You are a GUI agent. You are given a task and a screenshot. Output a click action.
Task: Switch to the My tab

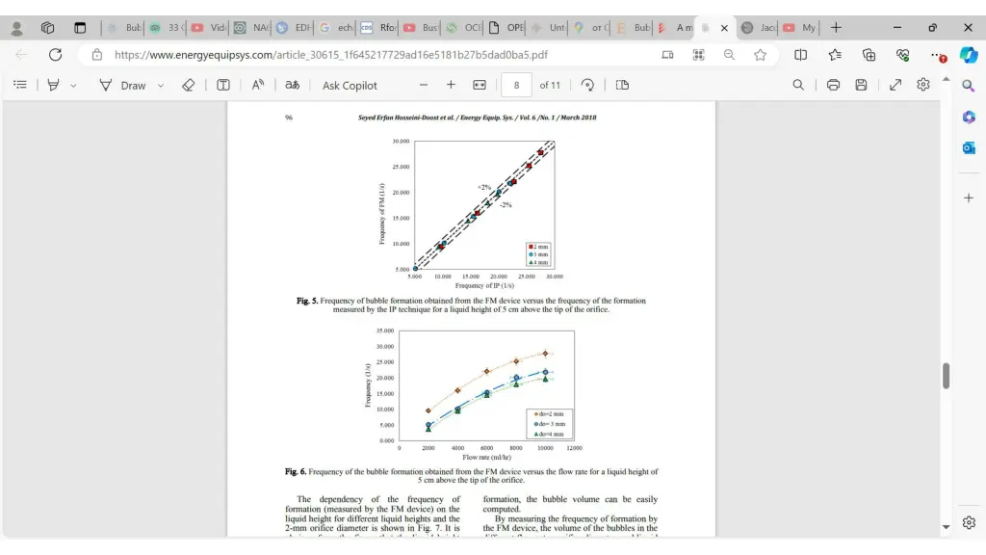(800, 28)
